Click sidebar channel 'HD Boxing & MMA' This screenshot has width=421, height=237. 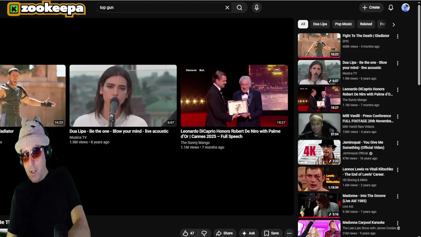(x=355, y=180)
